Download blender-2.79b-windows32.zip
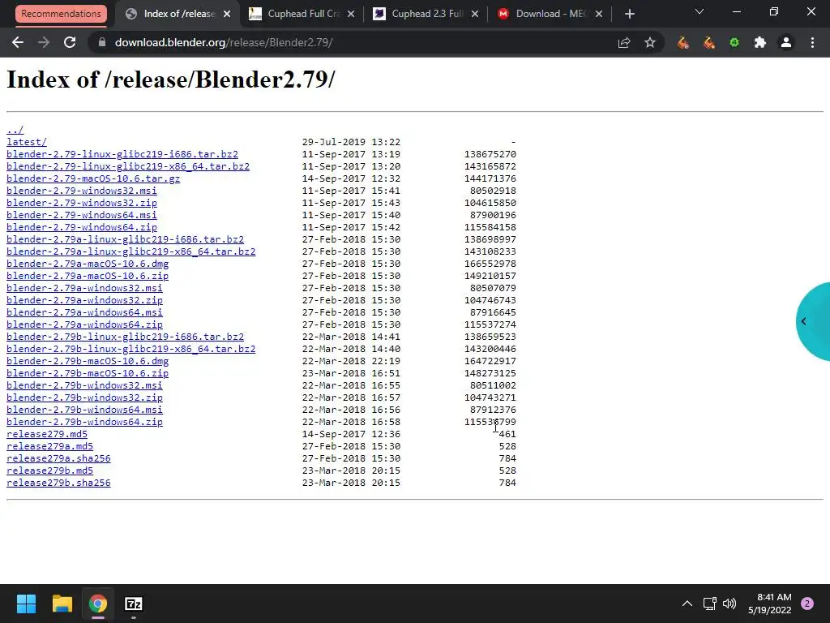830x623 pixels. point(84,397)
